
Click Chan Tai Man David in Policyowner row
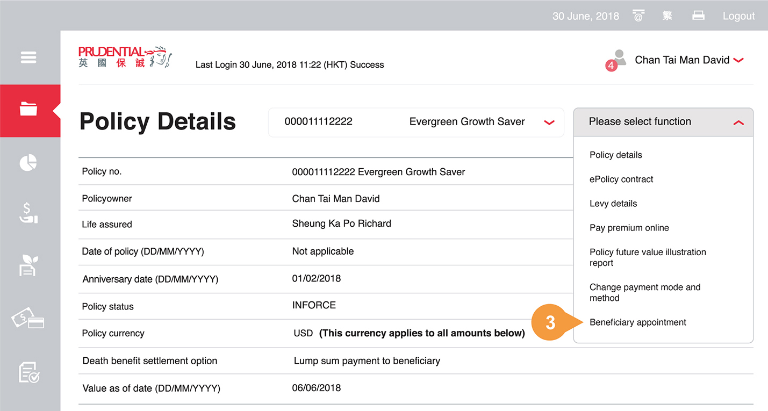coord(336,199)
